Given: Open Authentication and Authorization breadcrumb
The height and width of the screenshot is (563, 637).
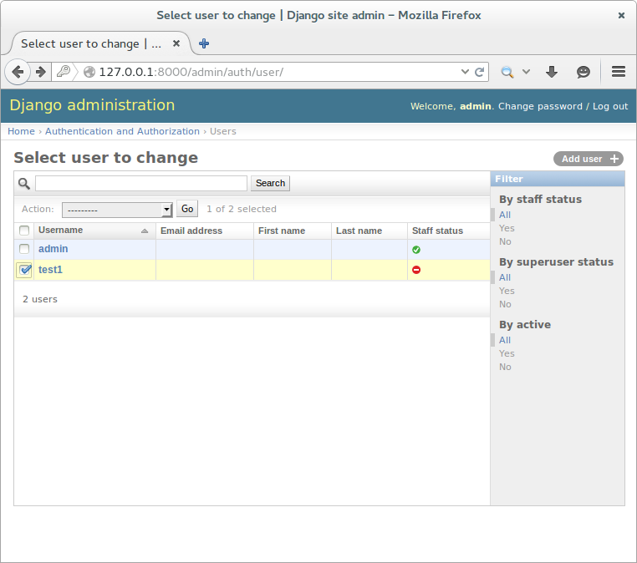Looking at the screenshot, I should click(x=122, y=131).
